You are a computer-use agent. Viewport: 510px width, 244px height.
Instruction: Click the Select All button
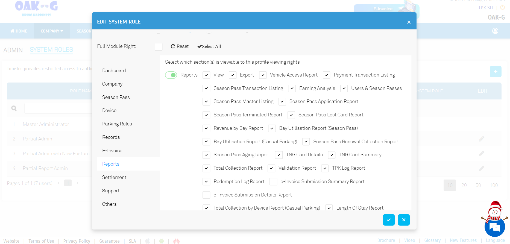point(209,47)
